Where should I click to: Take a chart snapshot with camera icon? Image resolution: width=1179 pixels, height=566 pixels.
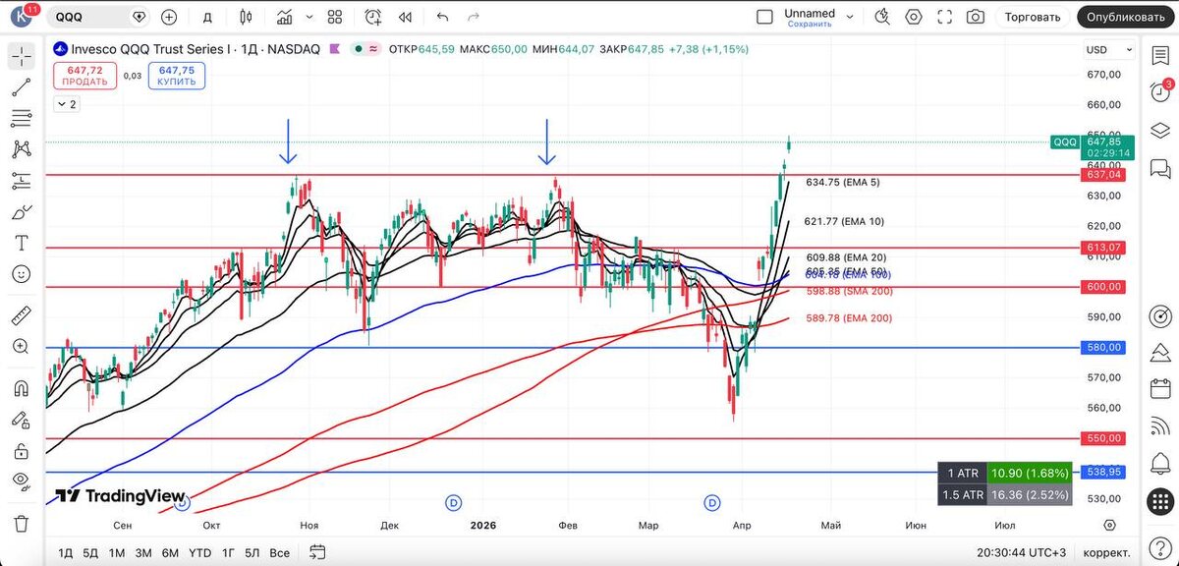coord(976,17)
